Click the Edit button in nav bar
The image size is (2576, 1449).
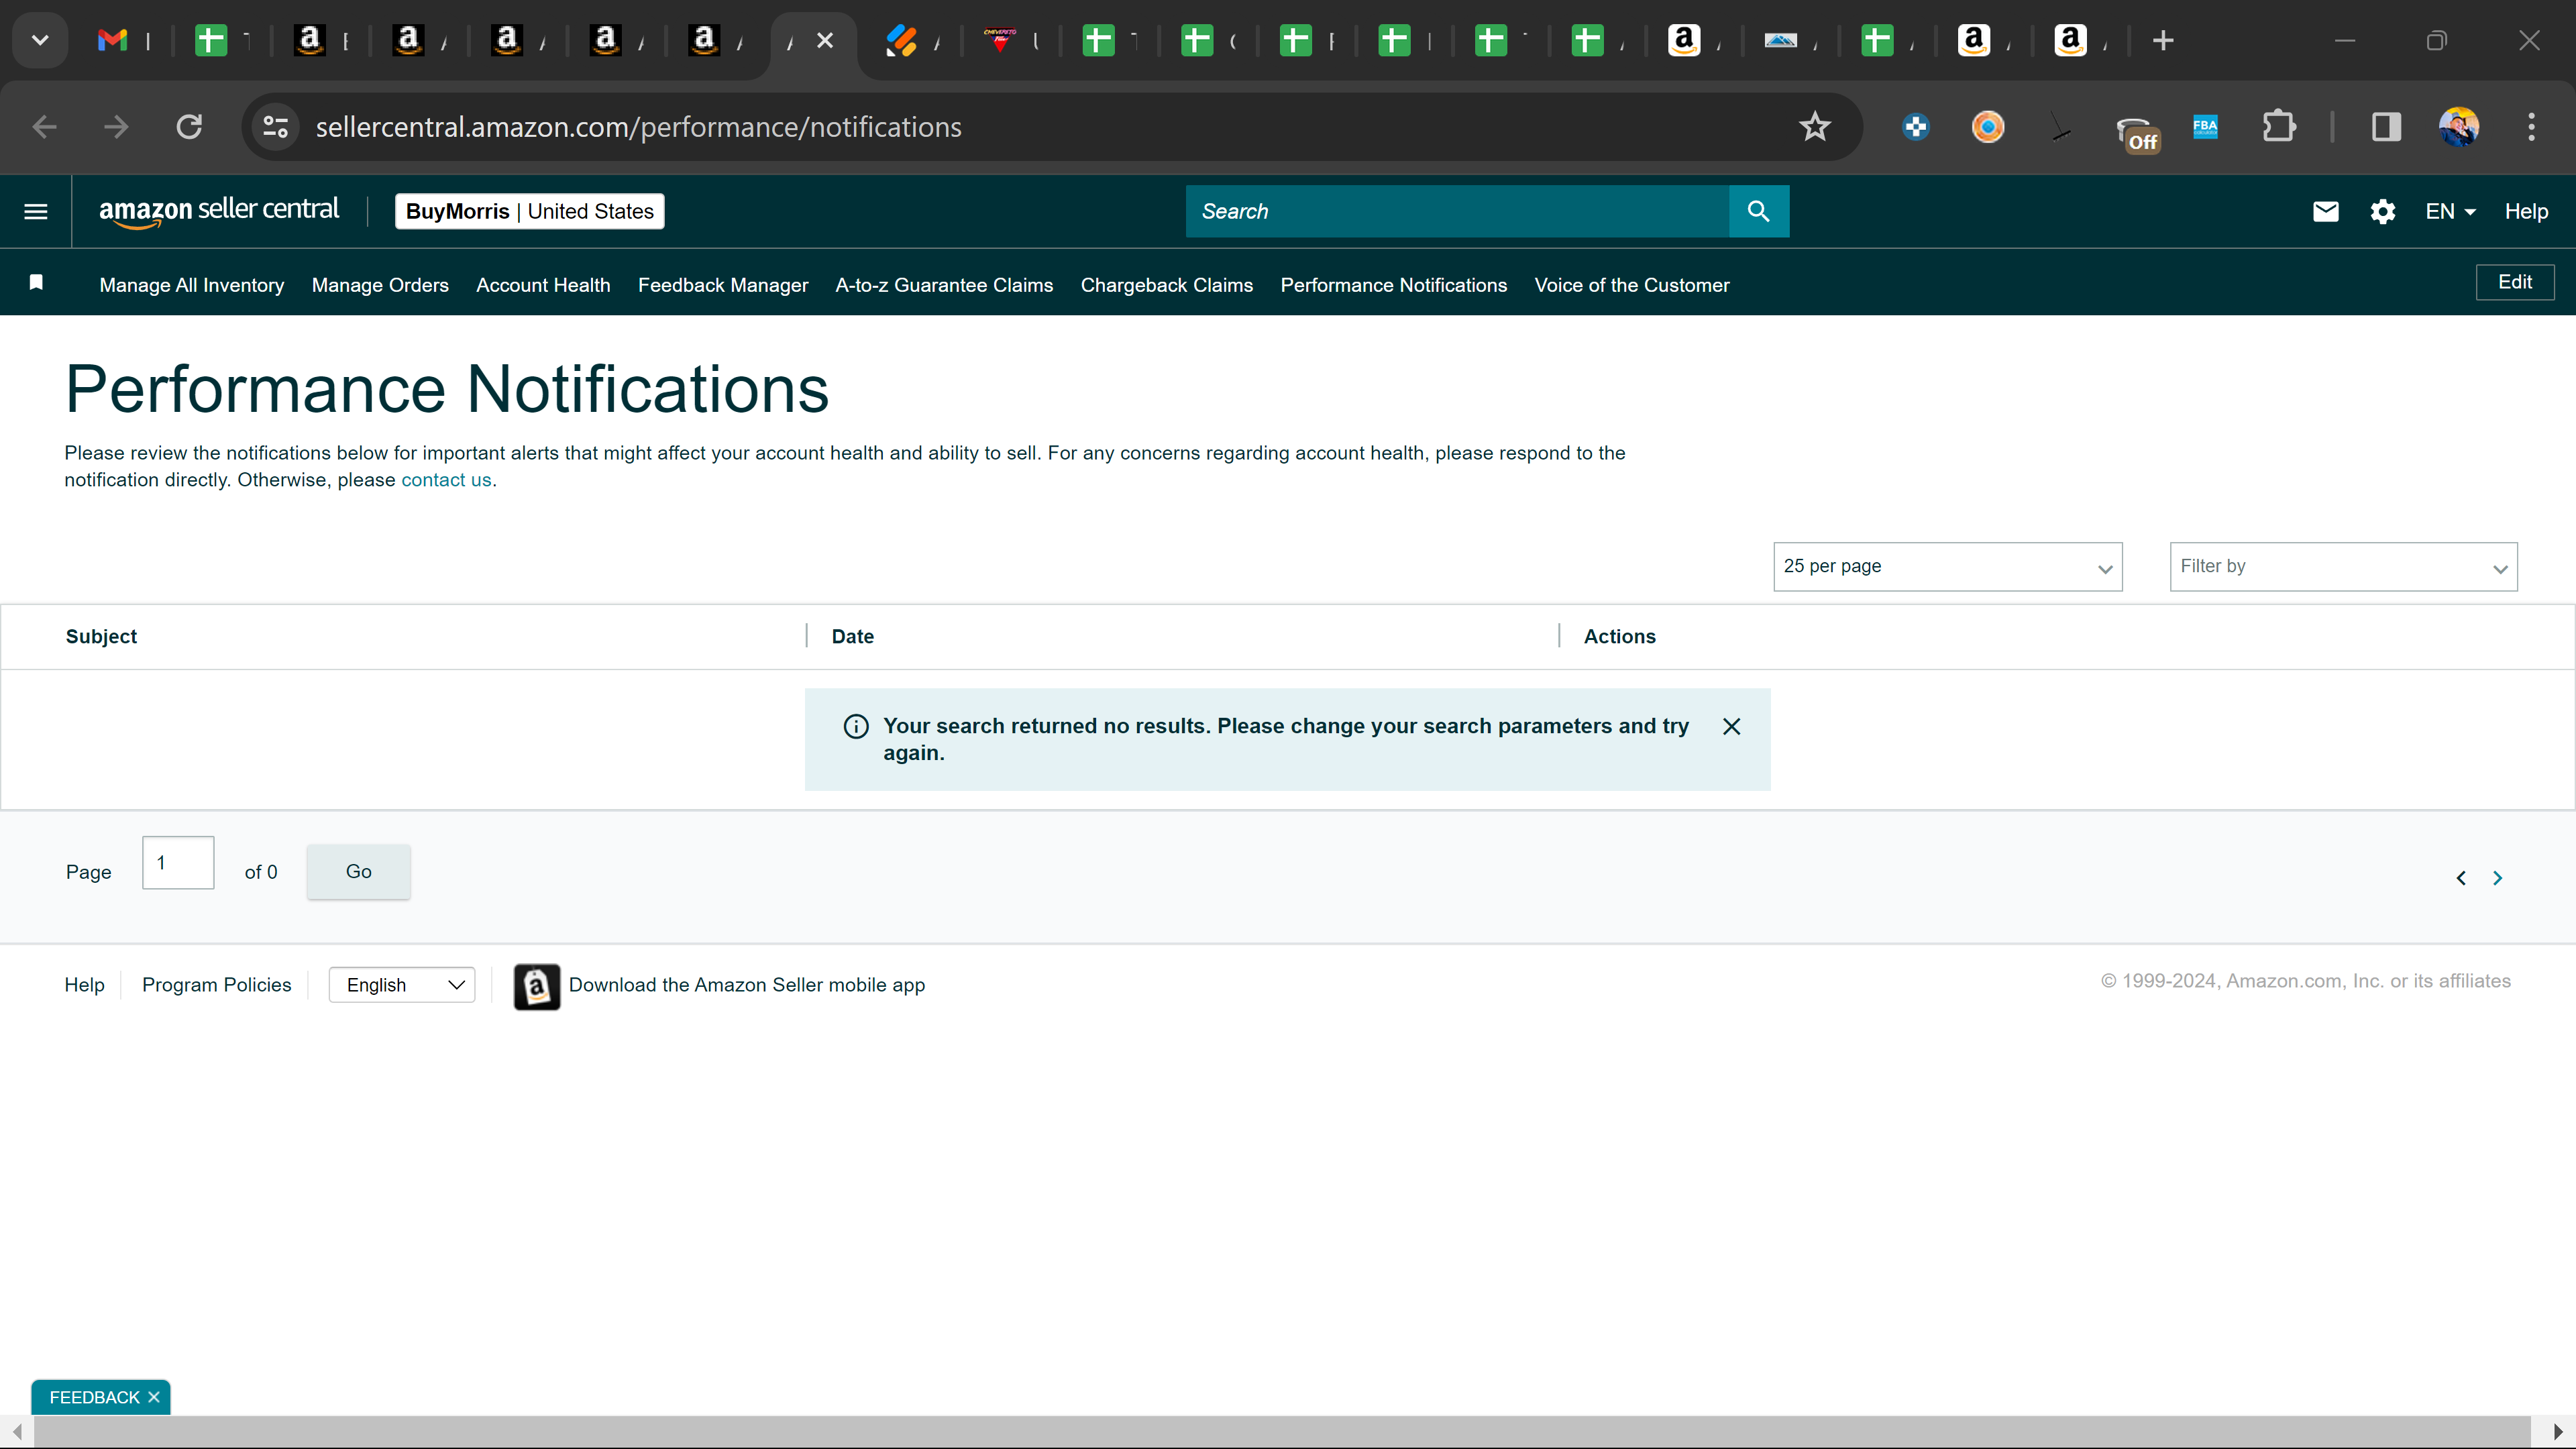(x=2515, y=282)
